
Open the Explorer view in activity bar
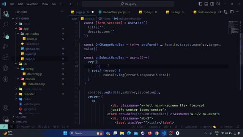(x=6, y=14)
